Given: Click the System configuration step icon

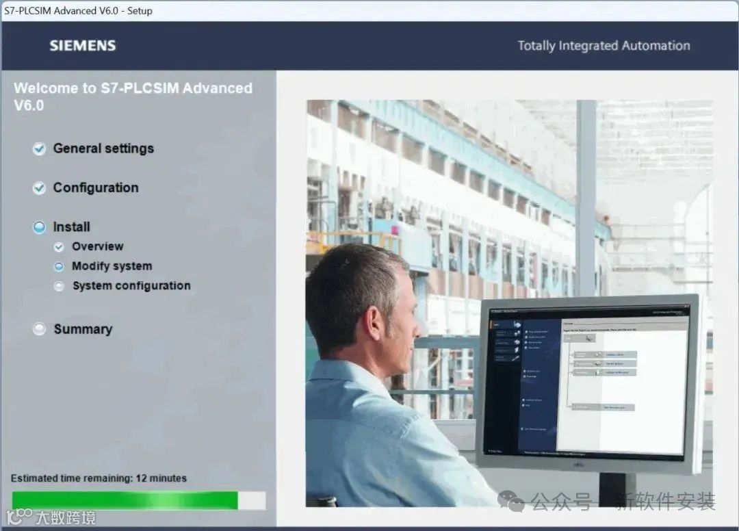Looking at the screenshot, I should pyautogui.click(x=59, y=286).
